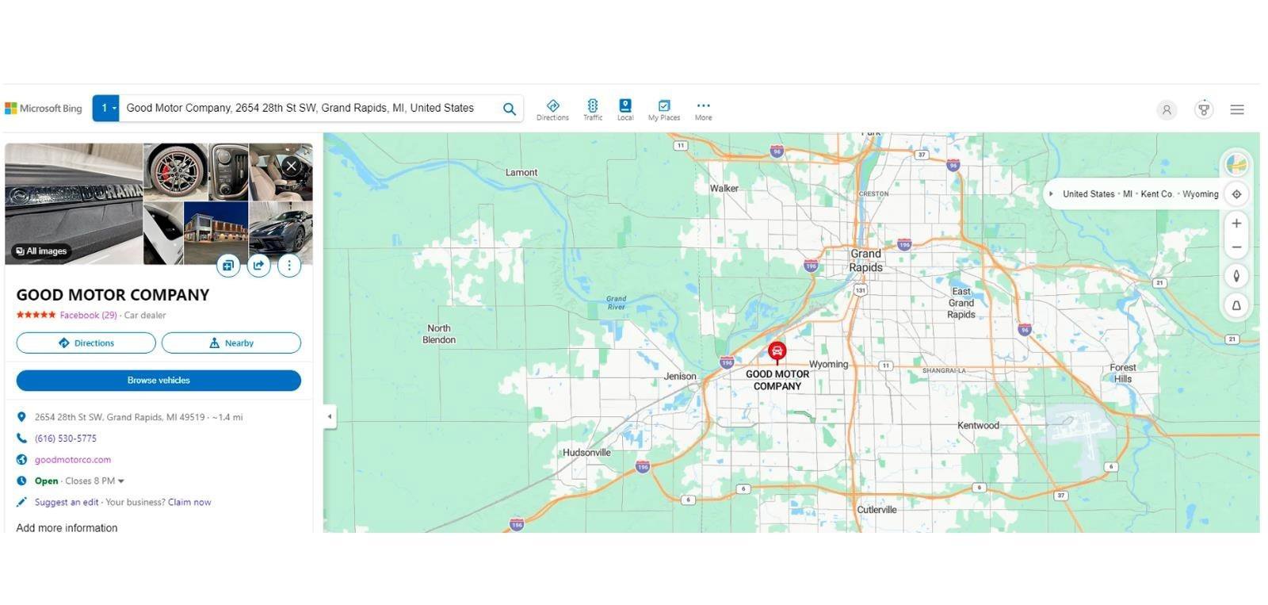Expand the More toolbar menu
1268x605 pixels.
point(703,109)
